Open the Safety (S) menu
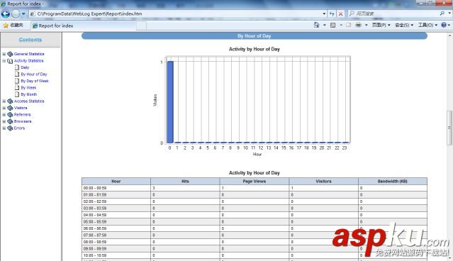 coord(404,25)
